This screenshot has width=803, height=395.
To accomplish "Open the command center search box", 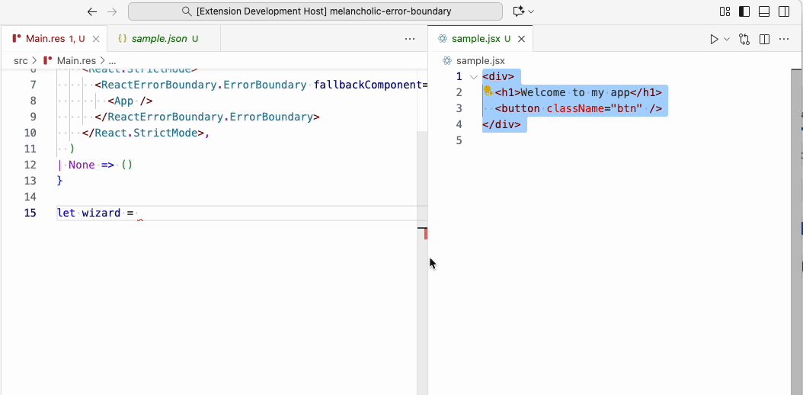I will [315, 11].
